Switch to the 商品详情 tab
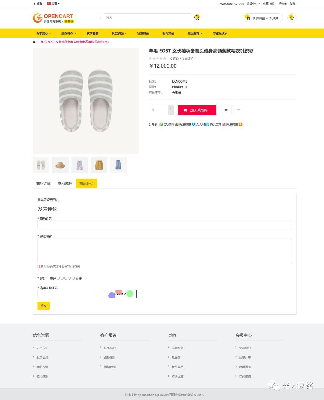 43,183
